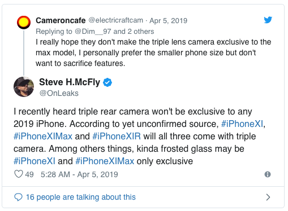288x211 pixels.
Task: Expand the conversation with the right chevron
Action: tap(268, 197)
